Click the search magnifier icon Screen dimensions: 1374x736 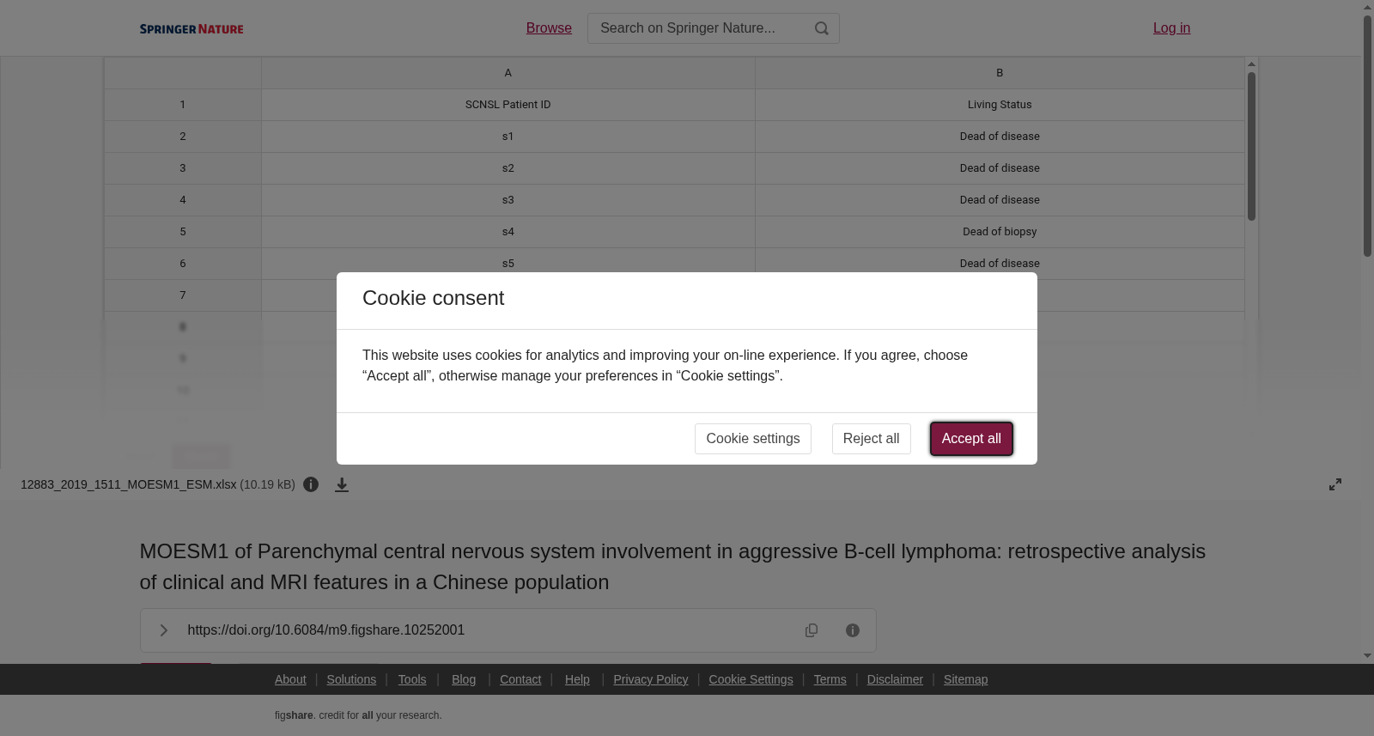coord(822,28)
